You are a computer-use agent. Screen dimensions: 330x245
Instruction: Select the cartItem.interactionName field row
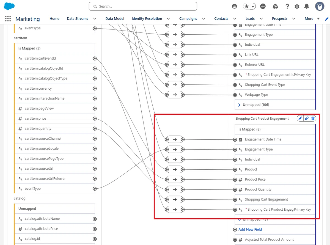(54, 98)
